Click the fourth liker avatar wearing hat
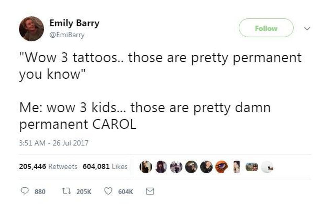This screenshot has width=330, height=210. tap(191, 167)
